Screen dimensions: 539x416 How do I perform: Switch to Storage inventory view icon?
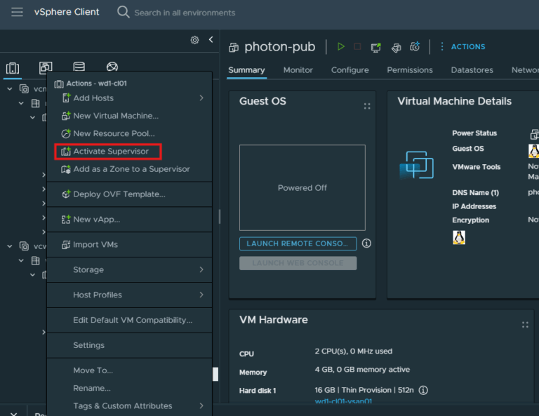pos(79,67)
